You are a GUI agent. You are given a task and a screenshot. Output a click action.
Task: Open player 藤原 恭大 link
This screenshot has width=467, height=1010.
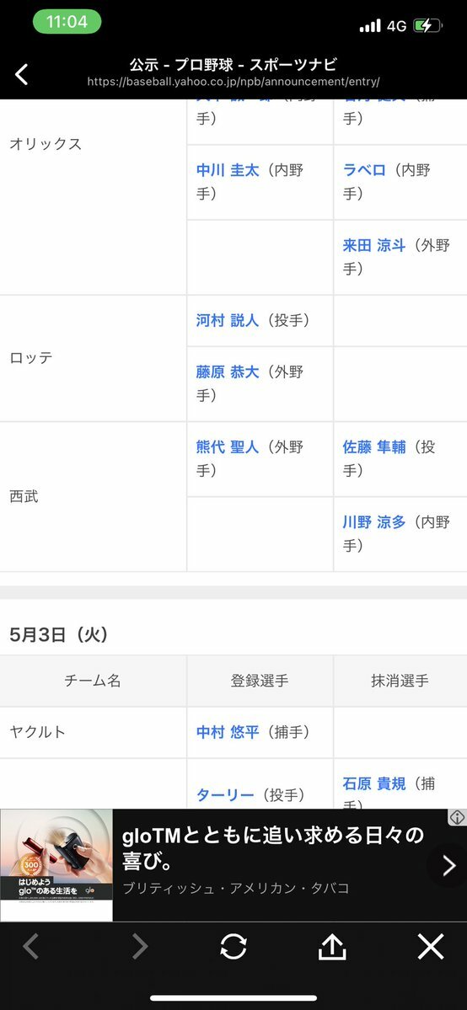pyautogui.click(x=228, y=371)
